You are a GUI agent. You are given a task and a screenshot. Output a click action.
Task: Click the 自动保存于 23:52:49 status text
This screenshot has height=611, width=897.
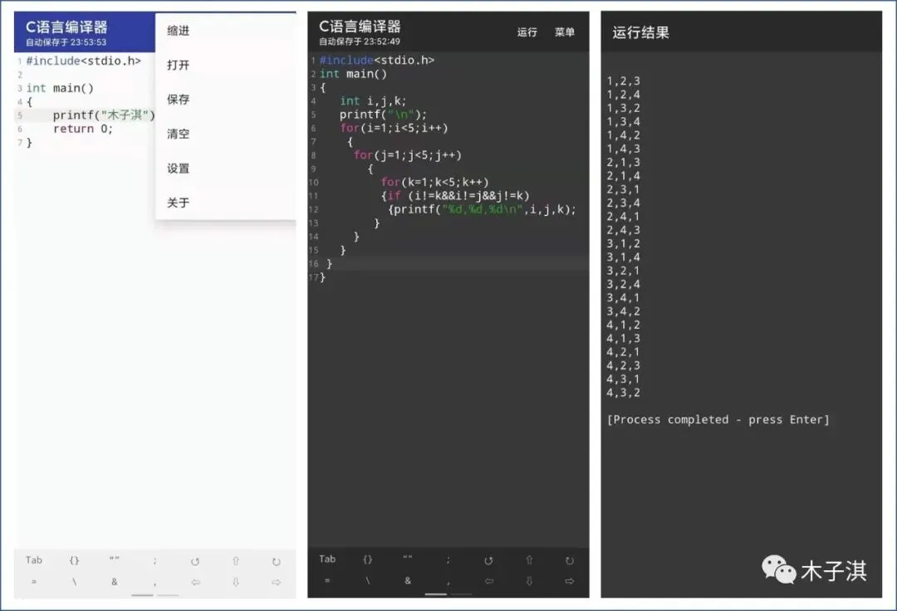click(360, 42)
